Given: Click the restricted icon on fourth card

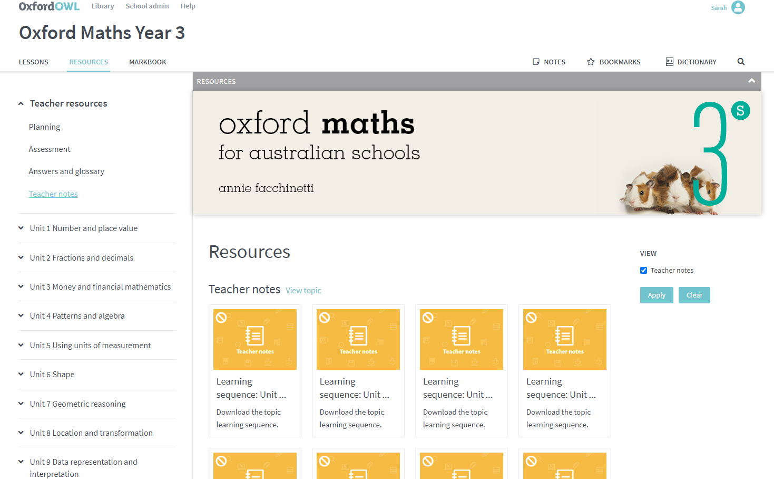Looking at the screenshot, I should [x=532, y=318].
